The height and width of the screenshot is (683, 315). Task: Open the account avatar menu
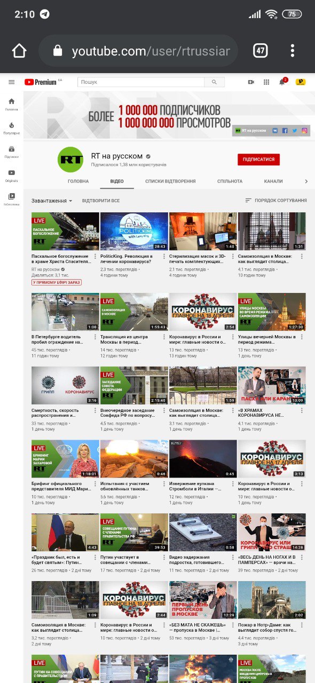(301, 82)
